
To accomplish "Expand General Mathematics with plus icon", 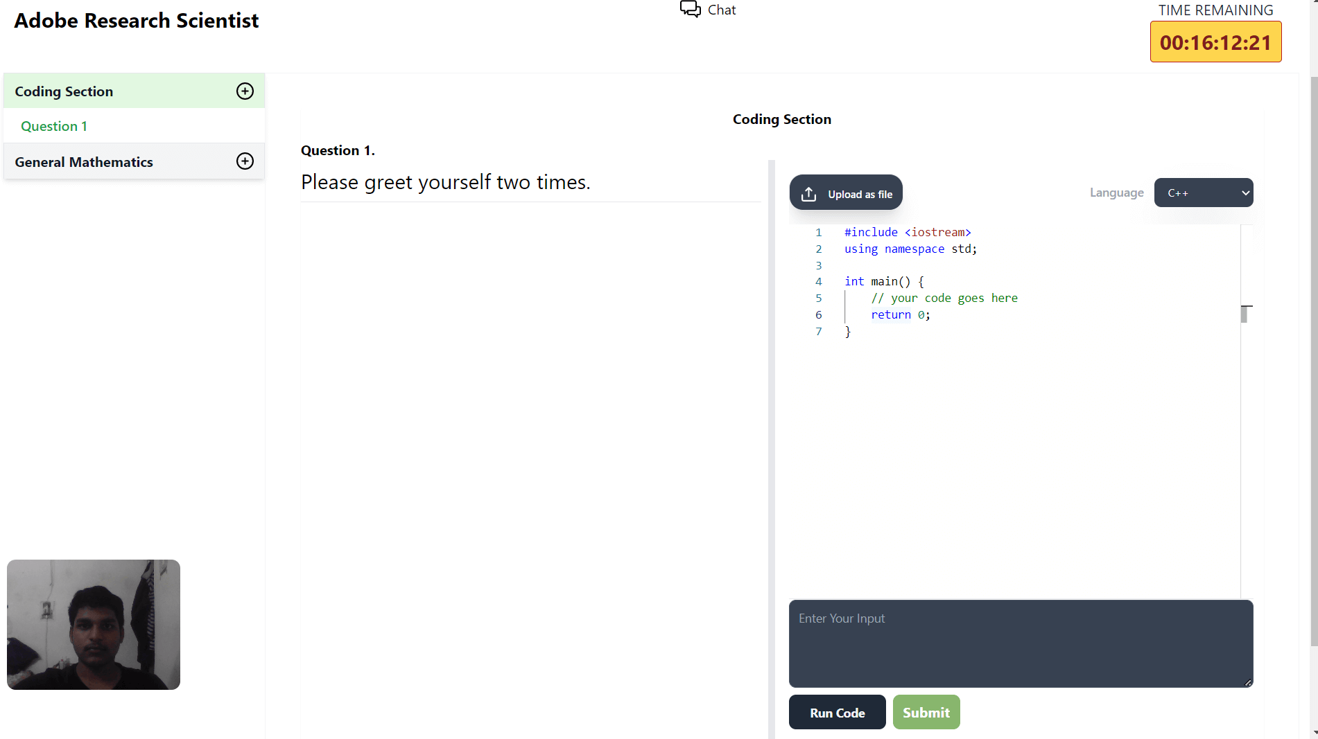I will (245, 161).
